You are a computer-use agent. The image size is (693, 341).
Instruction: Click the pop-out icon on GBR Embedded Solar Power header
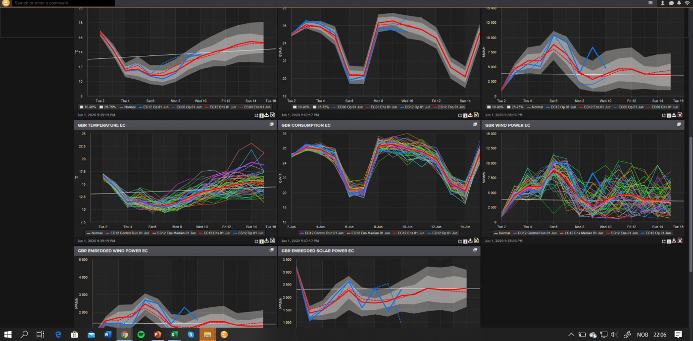(474, 250)
